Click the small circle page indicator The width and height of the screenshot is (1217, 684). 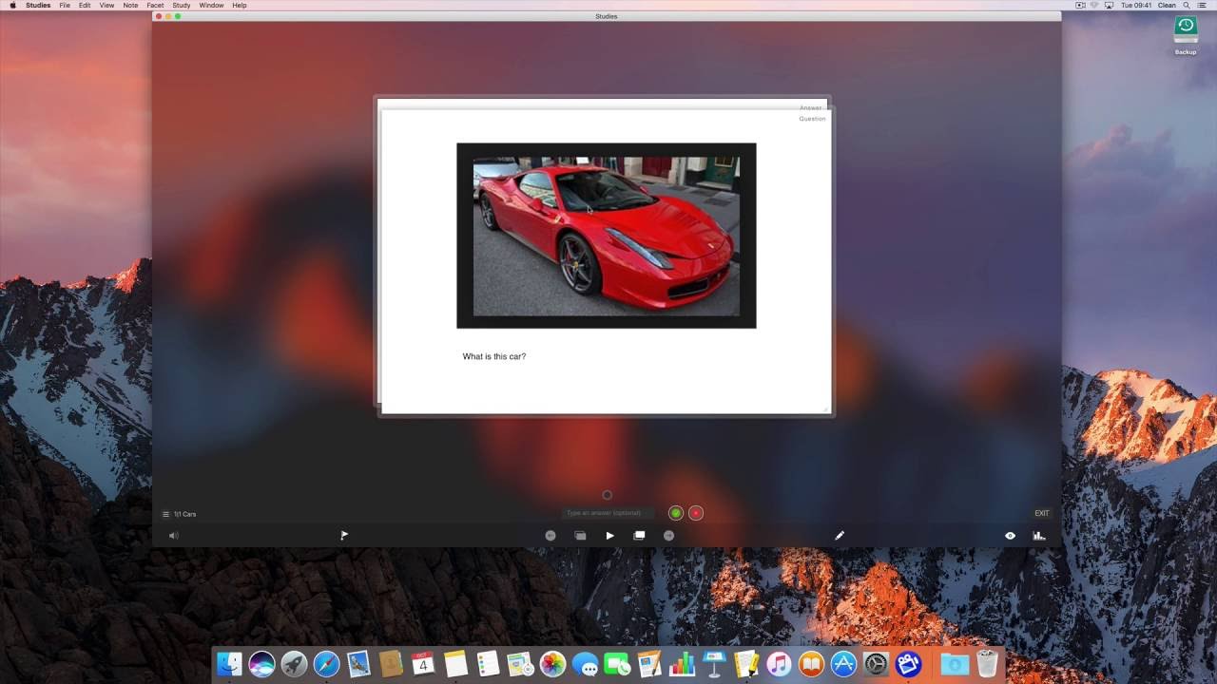point(608,495)
